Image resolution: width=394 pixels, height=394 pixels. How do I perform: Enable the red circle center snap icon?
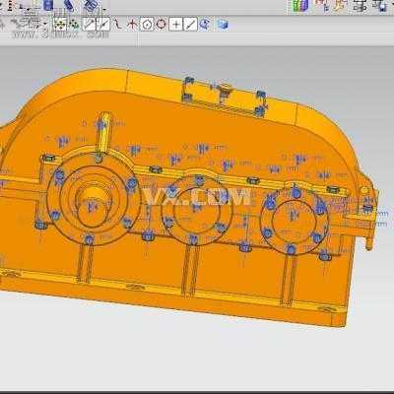pos(161,25)
